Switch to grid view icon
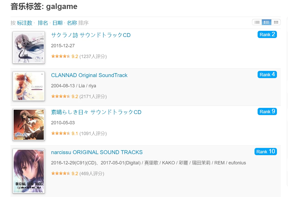Image resolution: width=288 pixels, height=197 pixels. pos(276,22)
